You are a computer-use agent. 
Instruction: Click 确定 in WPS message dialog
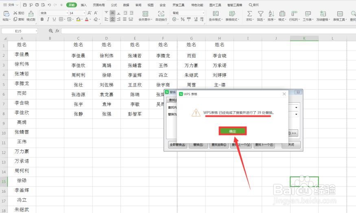(x=232, y=131)
